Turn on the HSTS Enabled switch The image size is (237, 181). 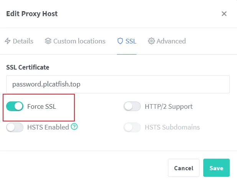[15, 127]
